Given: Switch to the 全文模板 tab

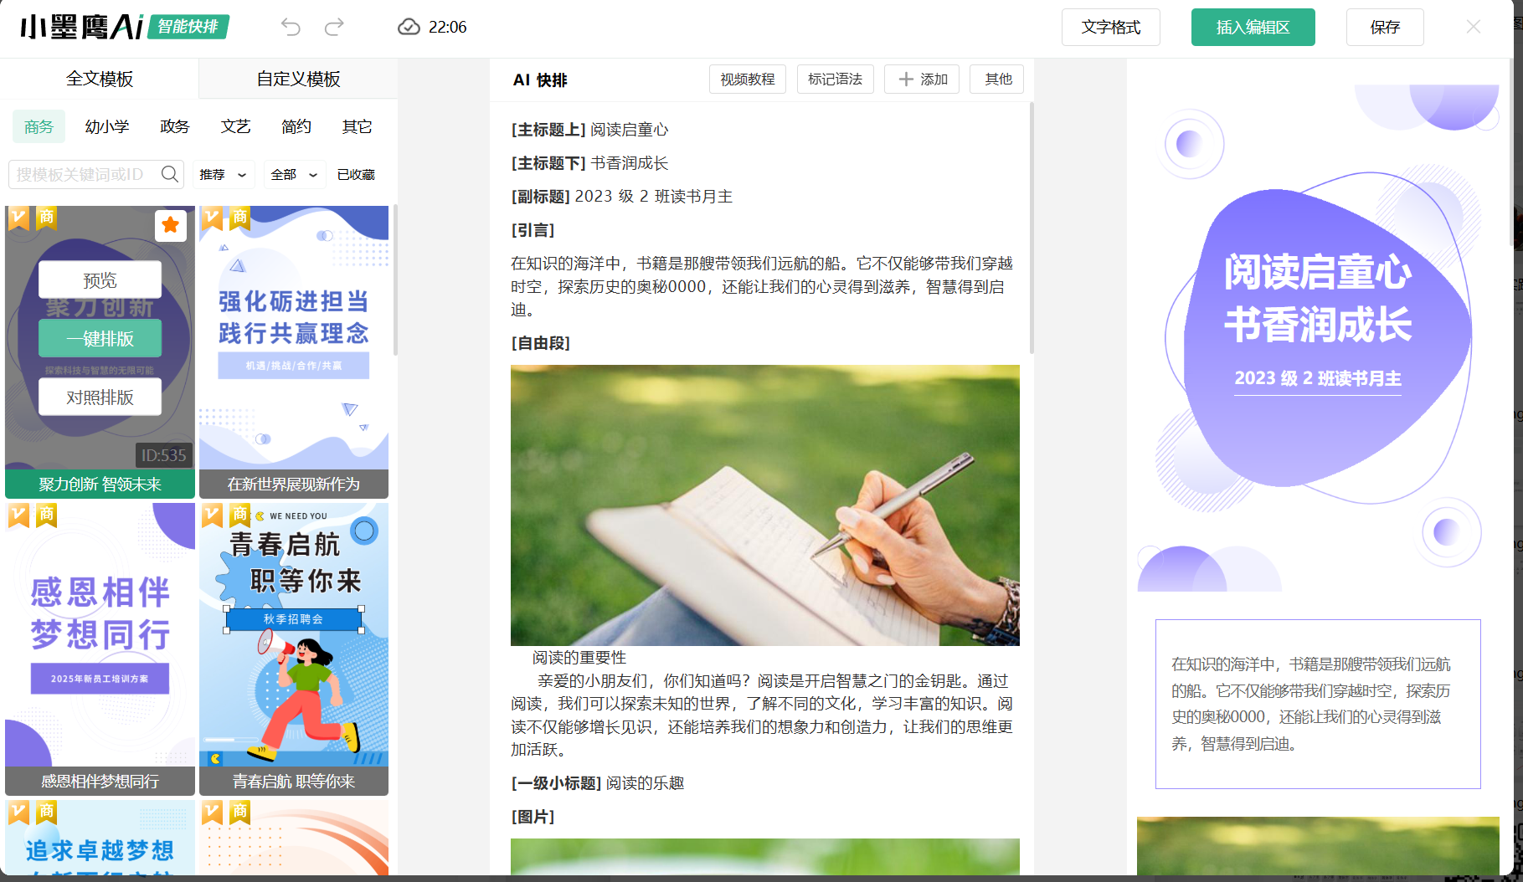Looking at the screenshot, I should pyautogui.click(x=100, y=79).
